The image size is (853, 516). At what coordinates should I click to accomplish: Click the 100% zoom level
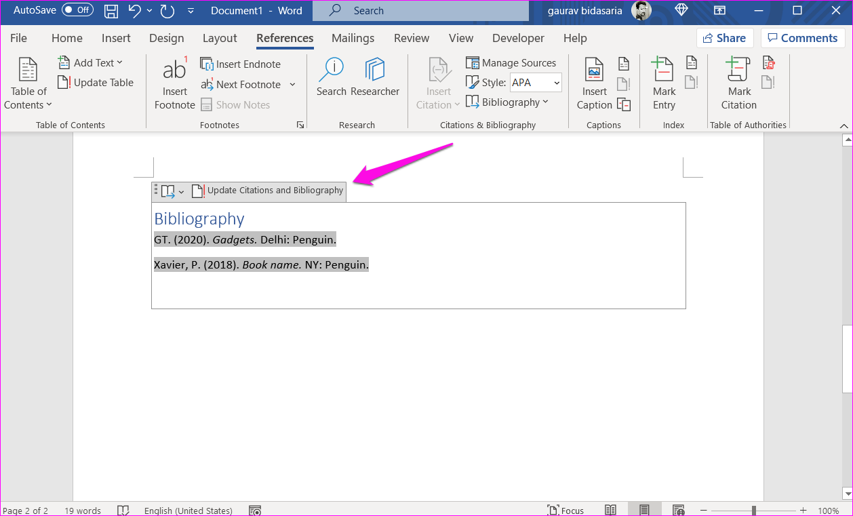(x=828, y=511)
